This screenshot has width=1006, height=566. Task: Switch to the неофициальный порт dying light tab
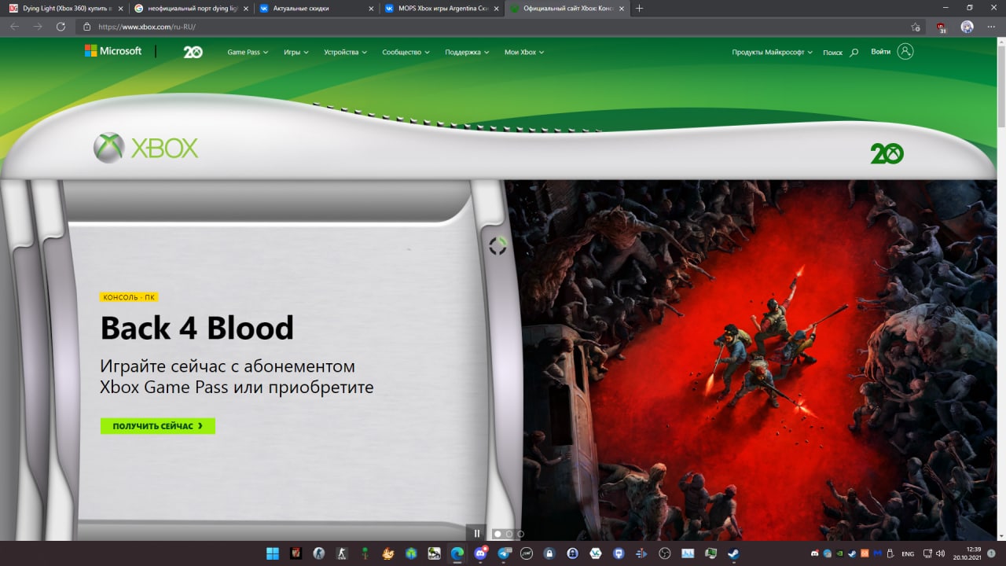pos(189,8)
